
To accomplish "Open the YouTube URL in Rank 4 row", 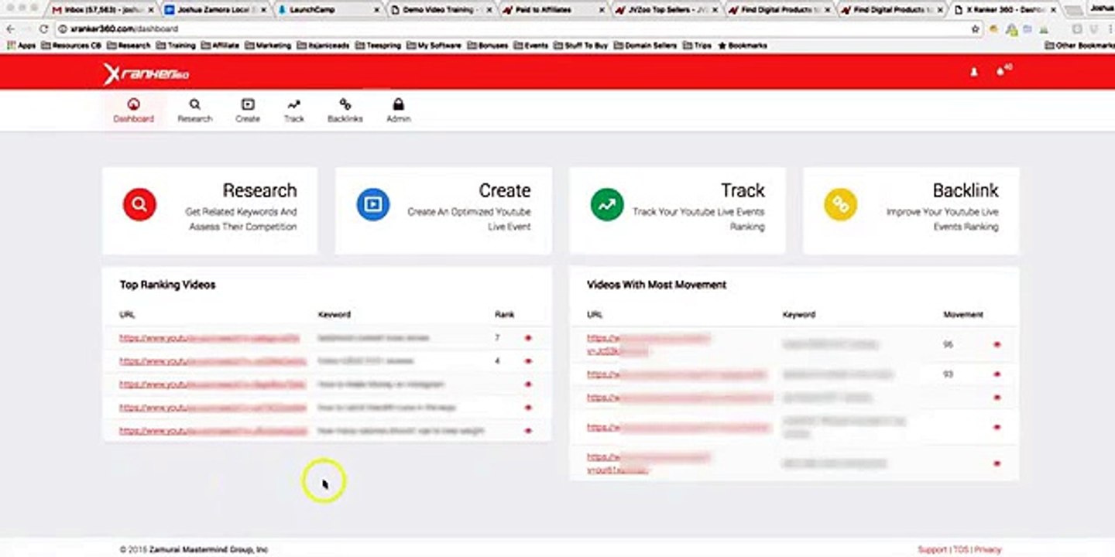I will (x=213, y=361).
